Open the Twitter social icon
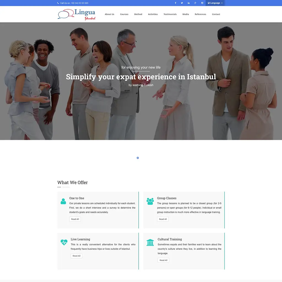The height and width of the screenshot is (282, 282). pyautogui.click(x=182, y=3)
